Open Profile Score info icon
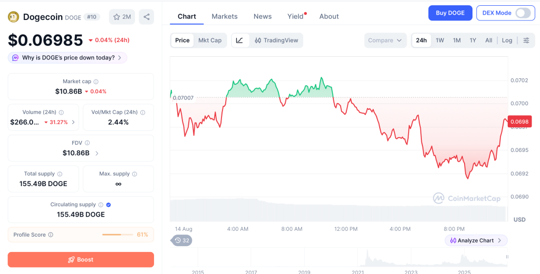The width and height of the screenshot is (540, 274). tap(51, 235)
